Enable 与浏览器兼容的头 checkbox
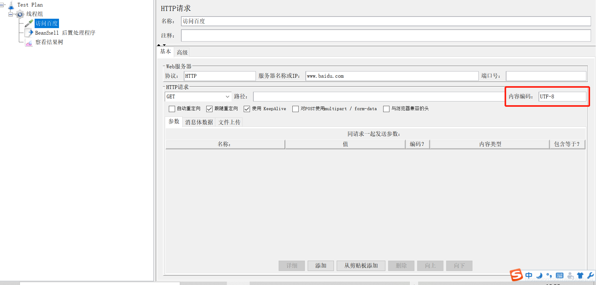 tap(386, 109)
